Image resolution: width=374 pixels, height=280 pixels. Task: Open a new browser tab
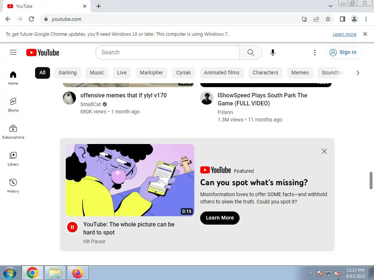click(99, 6)
